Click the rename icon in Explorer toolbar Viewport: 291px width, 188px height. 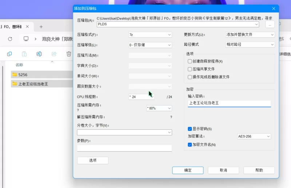coord(39,54)
